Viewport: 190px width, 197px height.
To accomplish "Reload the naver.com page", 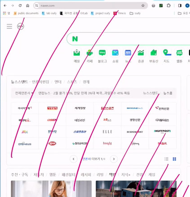I will [20, 6].
